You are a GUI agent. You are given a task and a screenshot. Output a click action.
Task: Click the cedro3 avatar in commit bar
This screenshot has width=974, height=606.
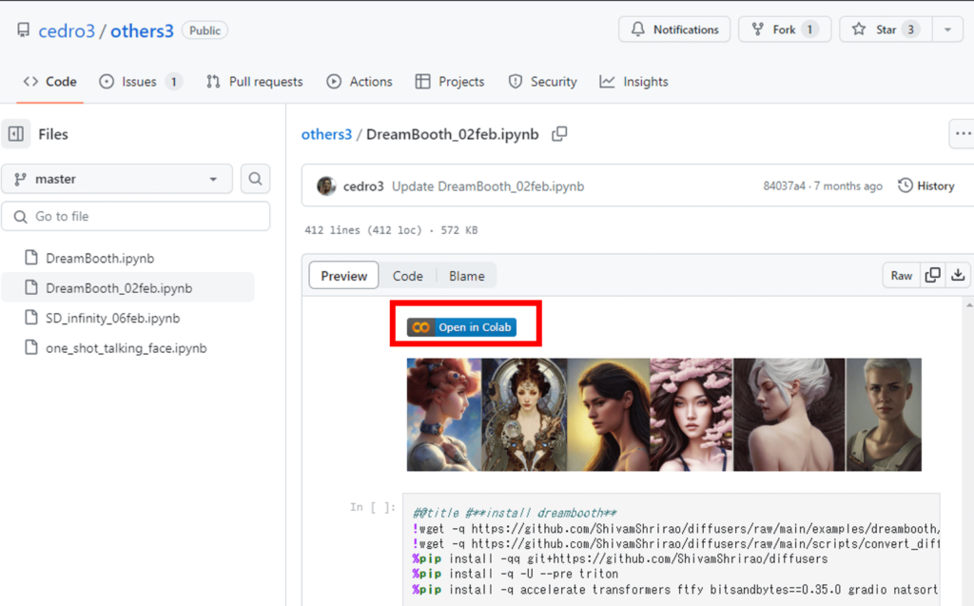tap(326, 186)
